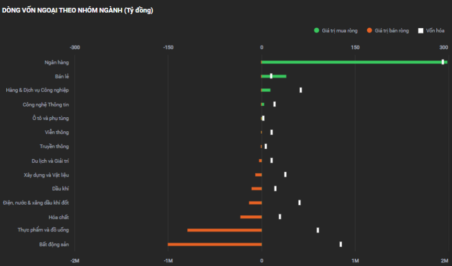
Task: Hide the 'Vốn hóa' series via legend text
Action: pyautogui.click(x=435, y=31)
